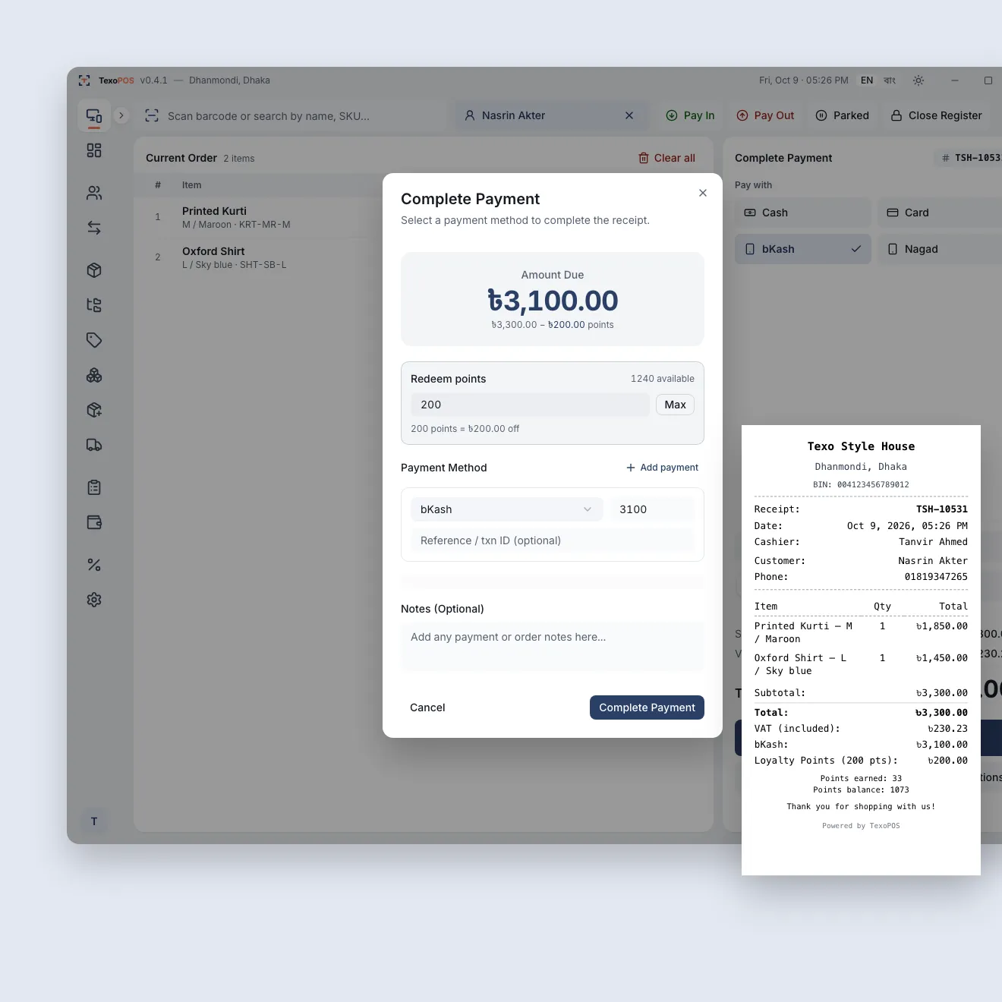
Task: Click Max to redeem all points
Action: (675, 405)
